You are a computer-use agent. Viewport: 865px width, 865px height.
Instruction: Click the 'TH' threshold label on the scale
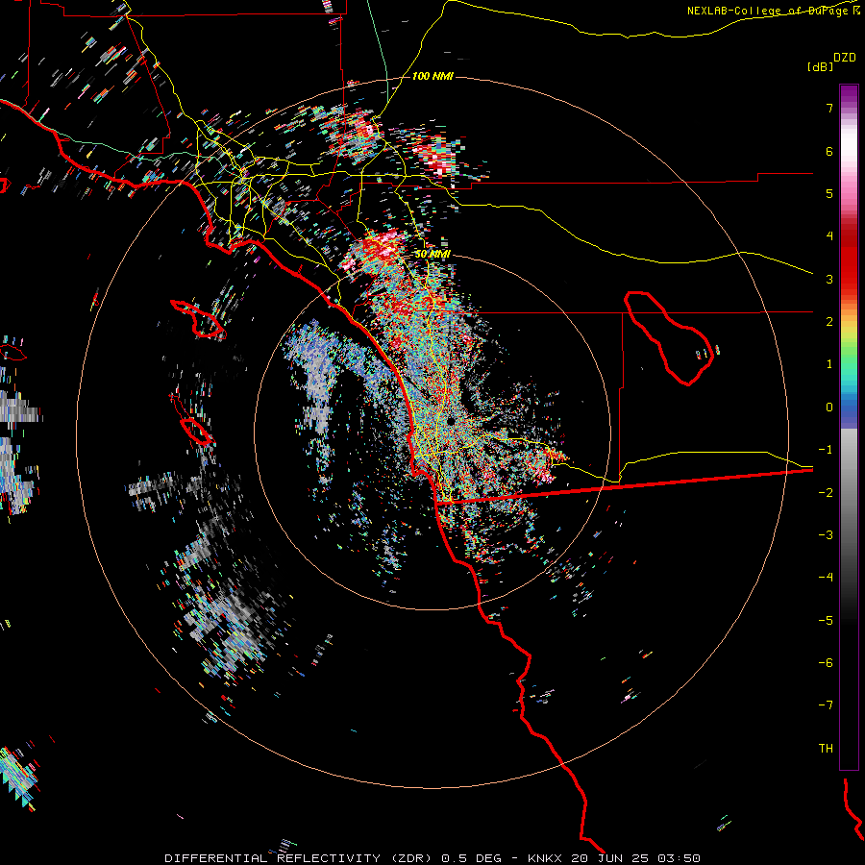[x=826, y=749]
